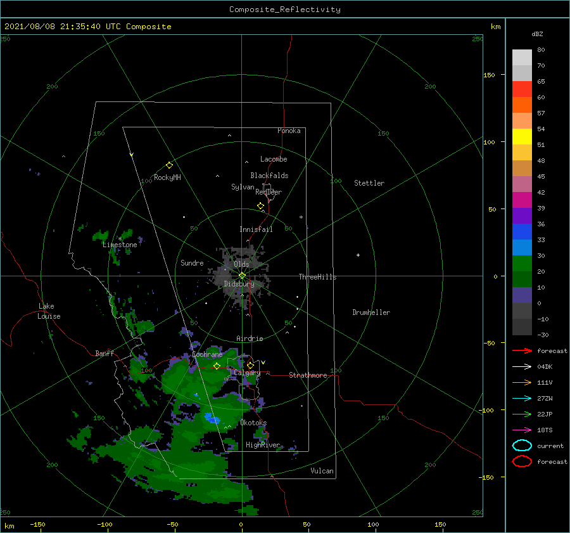Click the Okotoks label

coord(253,423)
